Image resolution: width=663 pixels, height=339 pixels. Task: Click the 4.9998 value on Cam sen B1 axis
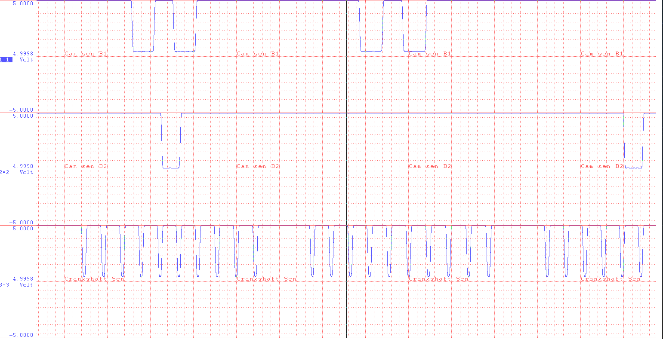pos(22,54)
